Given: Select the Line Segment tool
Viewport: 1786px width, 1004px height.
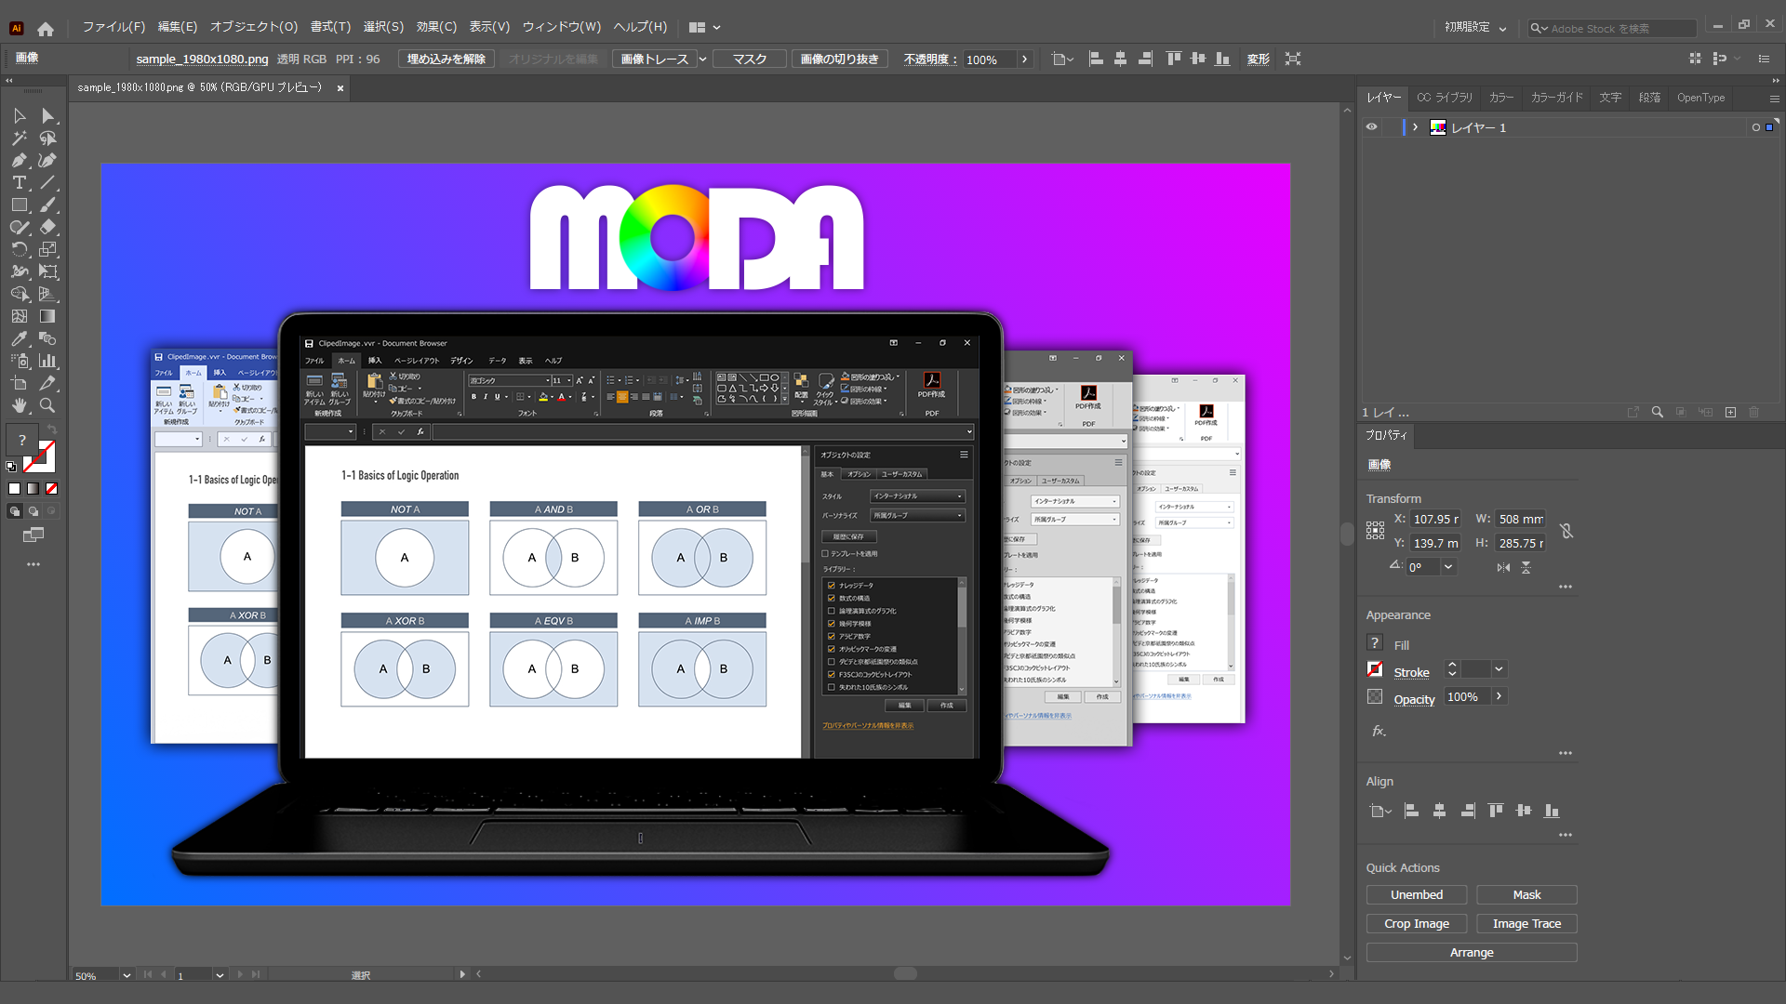Looking at the screenshot, I should (x=48, y=183).
